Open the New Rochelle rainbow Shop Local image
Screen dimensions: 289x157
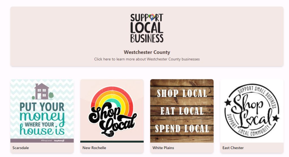[112, 111]
